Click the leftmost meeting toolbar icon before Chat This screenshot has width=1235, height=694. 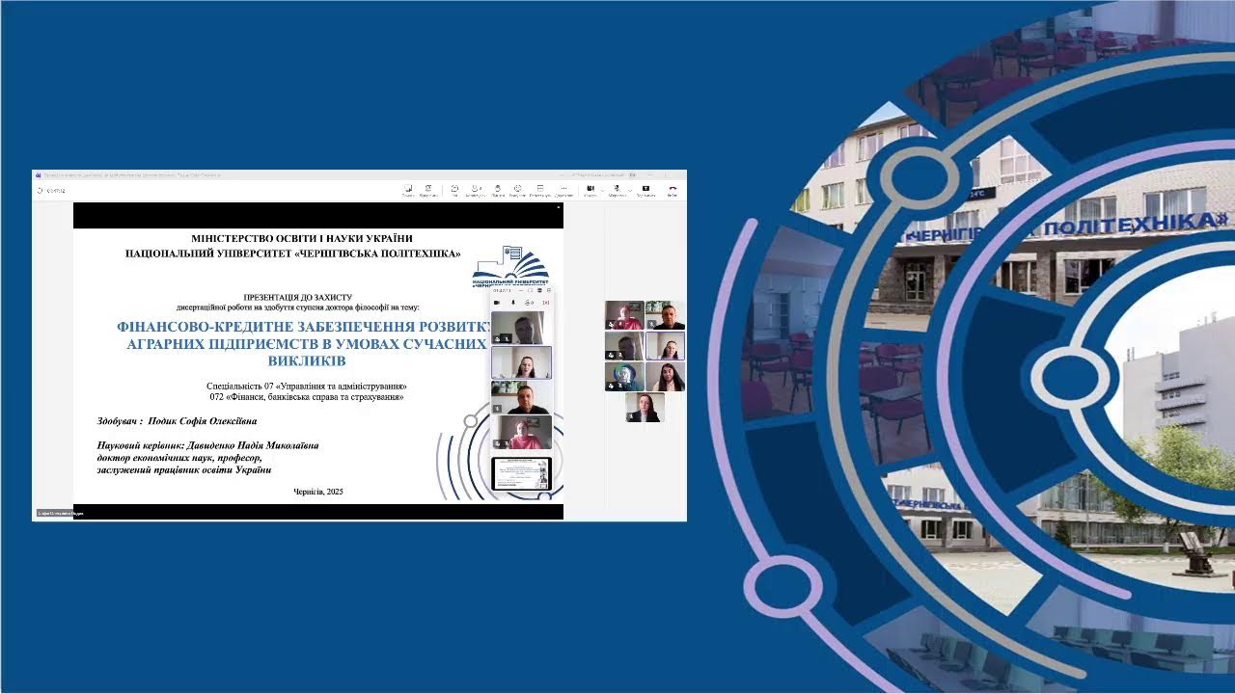click(x=408, y=191)
